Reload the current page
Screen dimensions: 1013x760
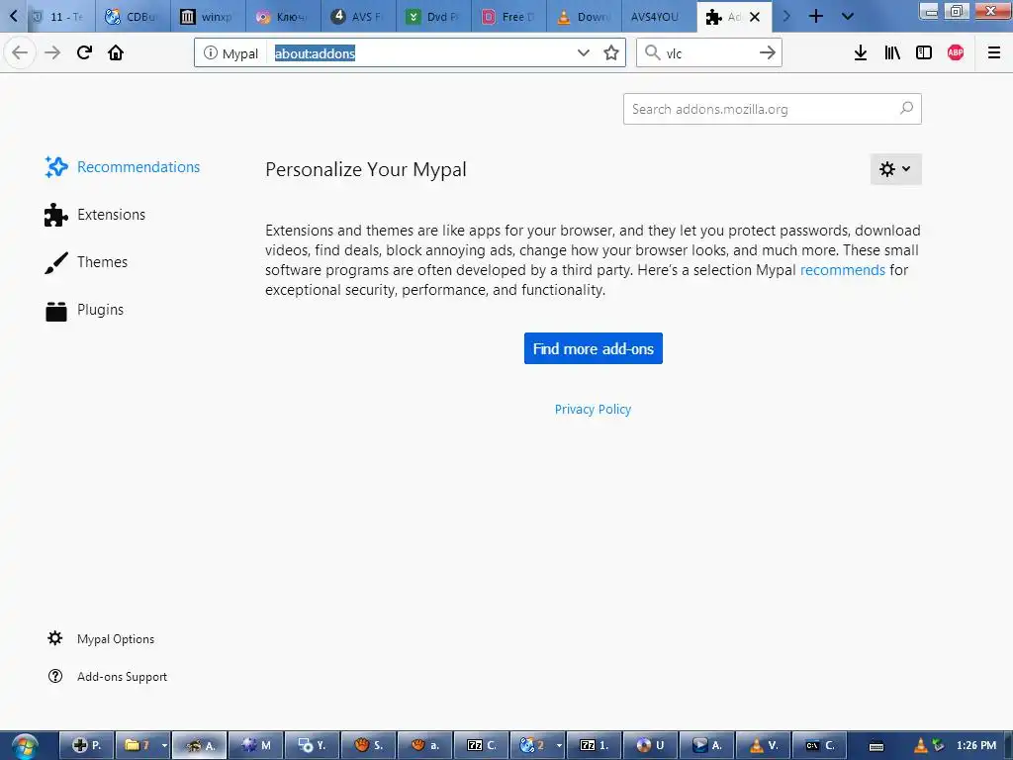pyautogui.click(x=85, y=53)
